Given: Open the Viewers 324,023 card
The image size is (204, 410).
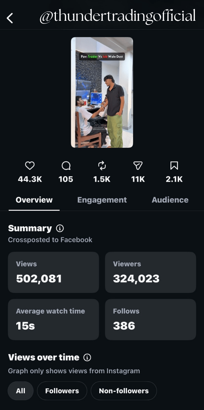Looking at the screenshot, I should pos(150,272).
